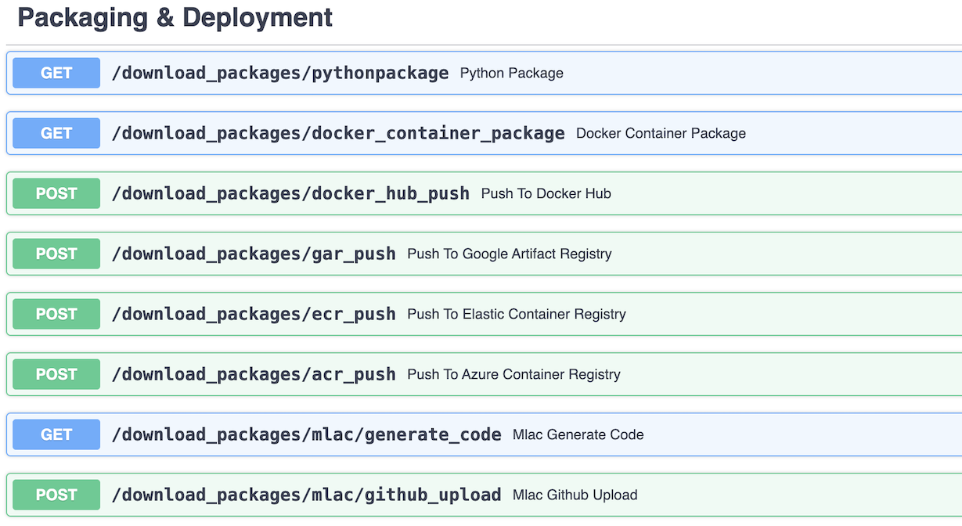Click the "Mlac Github Upload" summary text
This screenshot has height=526, width=962.
click(575, 495)
